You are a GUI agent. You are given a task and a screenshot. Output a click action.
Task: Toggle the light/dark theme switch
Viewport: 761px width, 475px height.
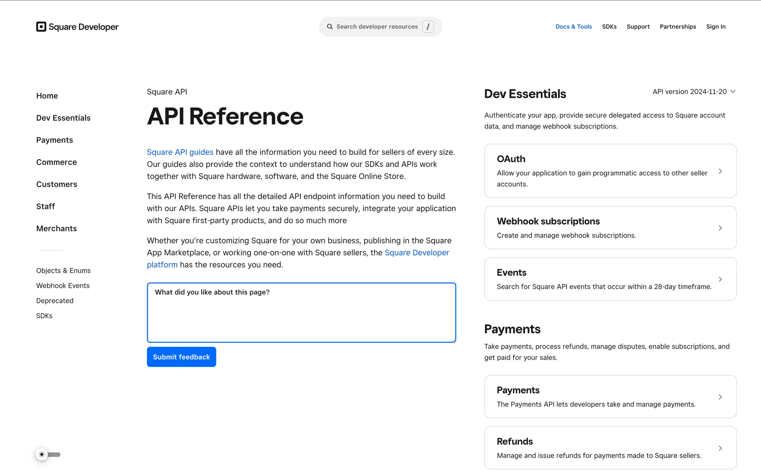click(48, 454)
